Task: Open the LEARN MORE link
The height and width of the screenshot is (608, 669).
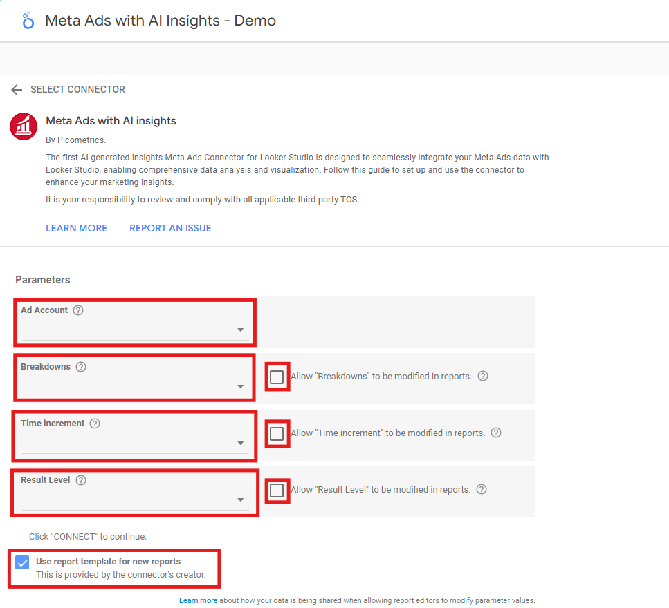Action: tap(76, 228)
